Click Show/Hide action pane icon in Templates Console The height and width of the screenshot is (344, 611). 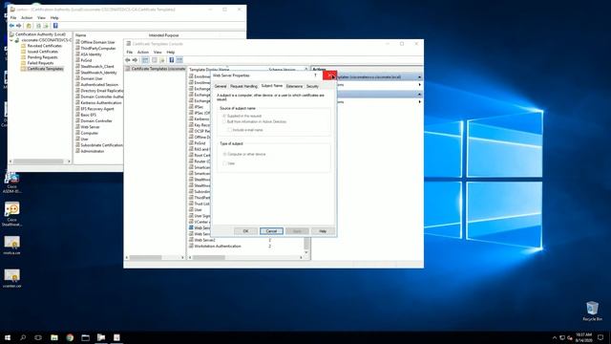point(179,60)
